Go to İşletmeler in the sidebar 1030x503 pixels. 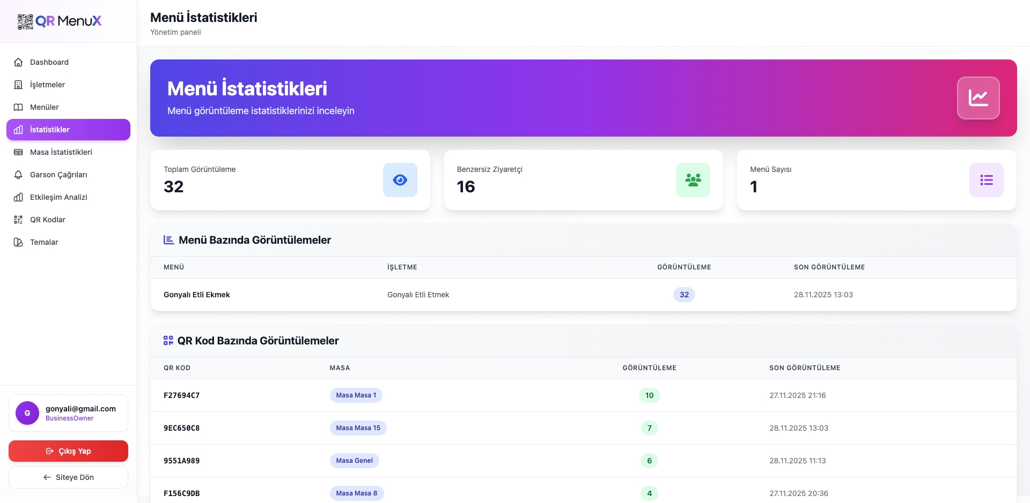pos(47,85)
